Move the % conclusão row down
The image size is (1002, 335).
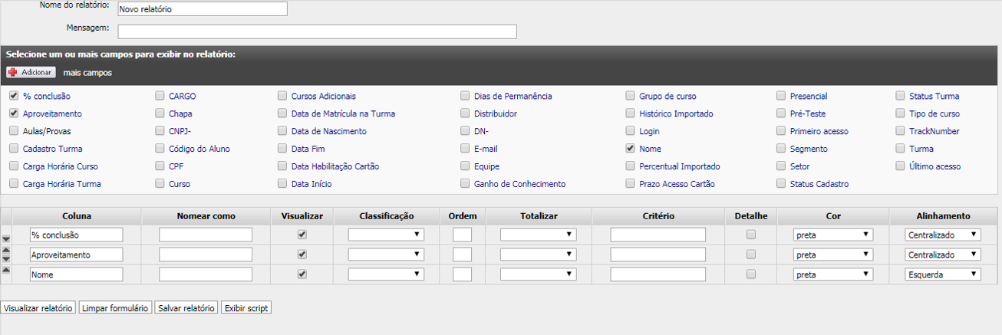click(6, 239)
